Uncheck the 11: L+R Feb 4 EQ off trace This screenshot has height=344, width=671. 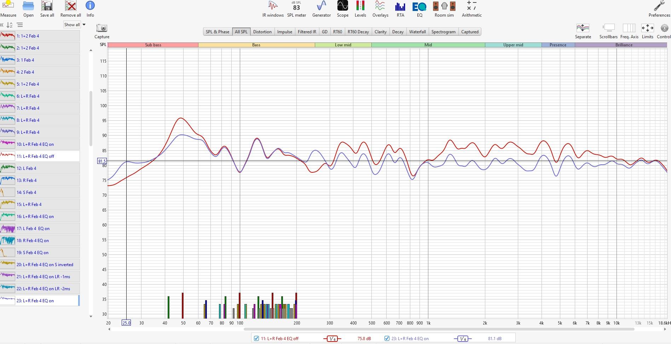[256, 338]
